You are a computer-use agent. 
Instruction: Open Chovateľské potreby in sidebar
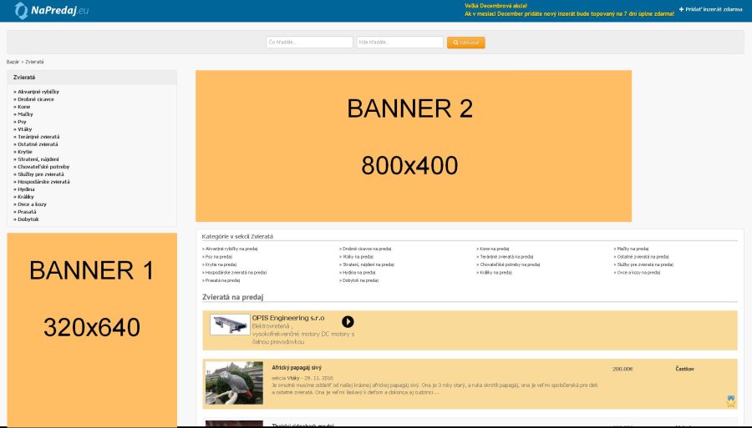coord(43,167)
